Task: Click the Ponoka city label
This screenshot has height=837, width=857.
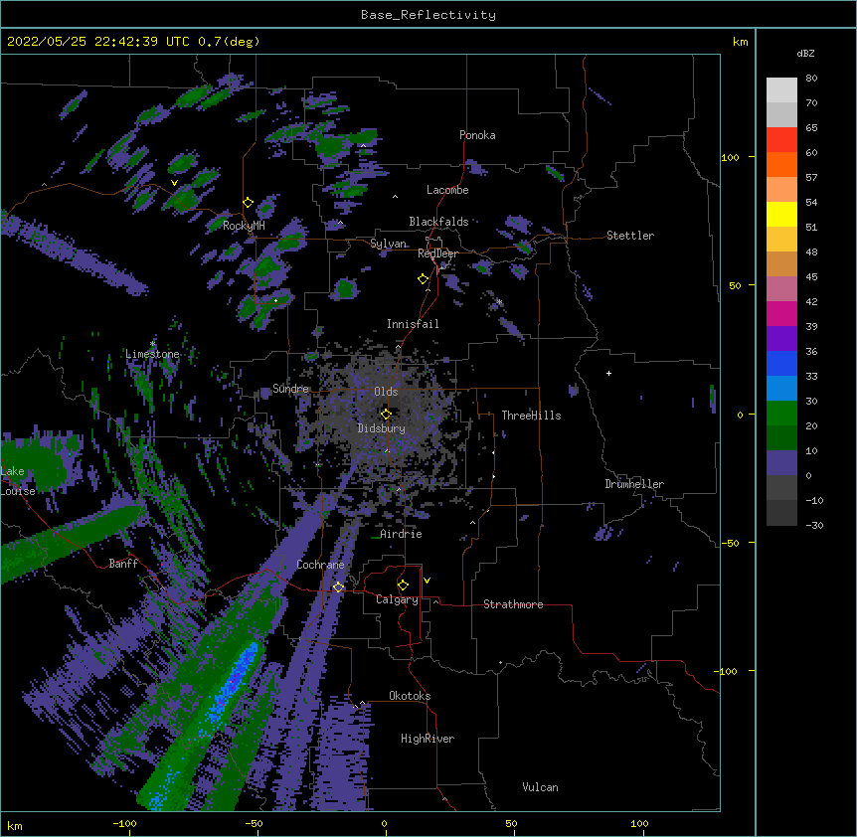Action: [x=477, y=135]
